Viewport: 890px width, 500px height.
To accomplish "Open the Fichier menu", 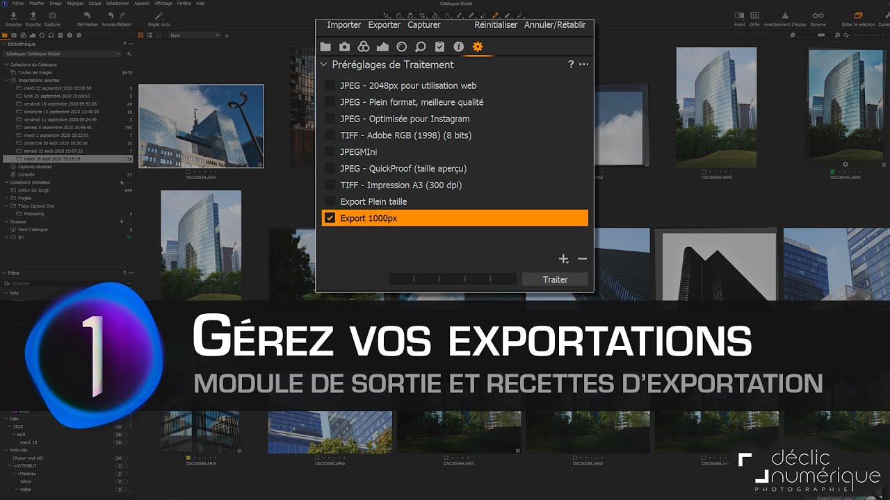I will [18, 3].
